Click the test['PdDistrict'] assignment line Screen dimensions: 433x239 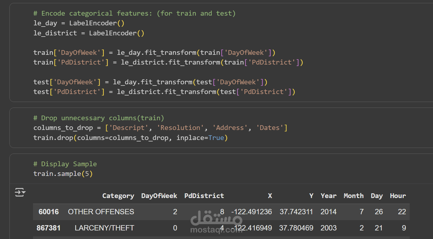pyautogui.click(x=164, y=92)
